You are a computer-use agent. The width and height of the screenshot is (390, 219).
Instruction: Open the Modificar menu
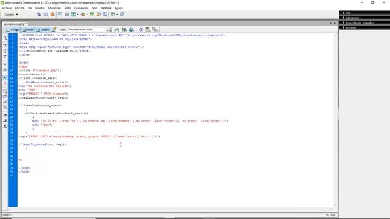54,8
